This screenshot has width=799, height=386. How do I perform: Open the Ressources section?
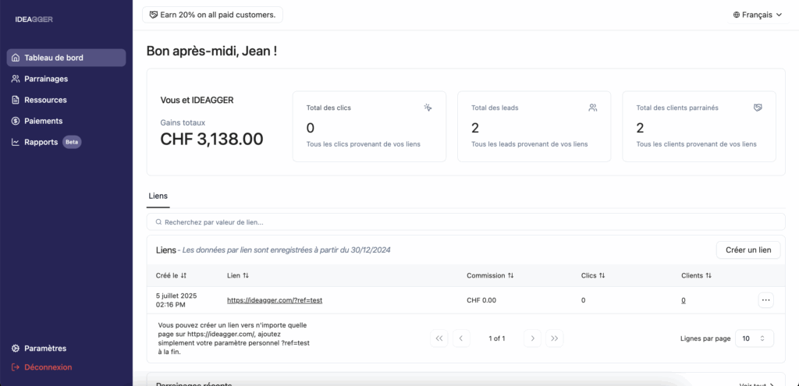pos(66,100)
